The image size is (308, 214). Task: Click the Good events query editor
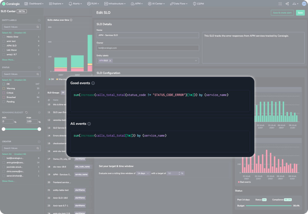[160, 101]
